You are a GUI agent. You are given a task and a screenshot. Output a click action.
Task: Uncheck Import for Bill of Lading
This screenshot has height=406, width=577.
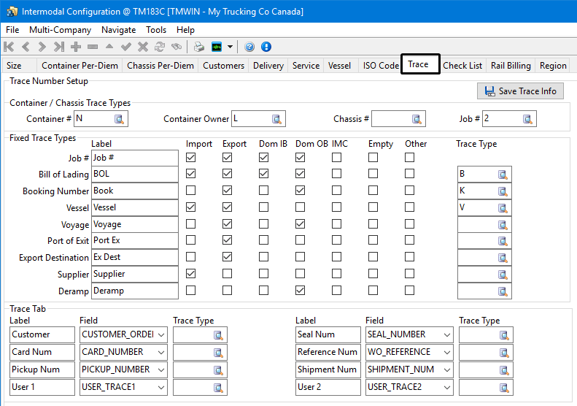click(191, 174)
